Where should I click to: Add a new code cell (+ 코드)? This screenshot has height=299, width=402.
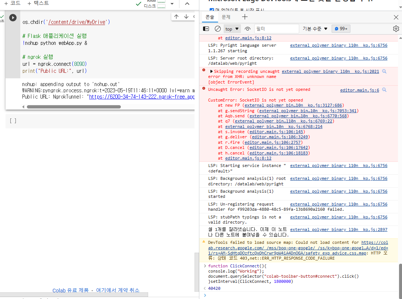pos(12,3)
